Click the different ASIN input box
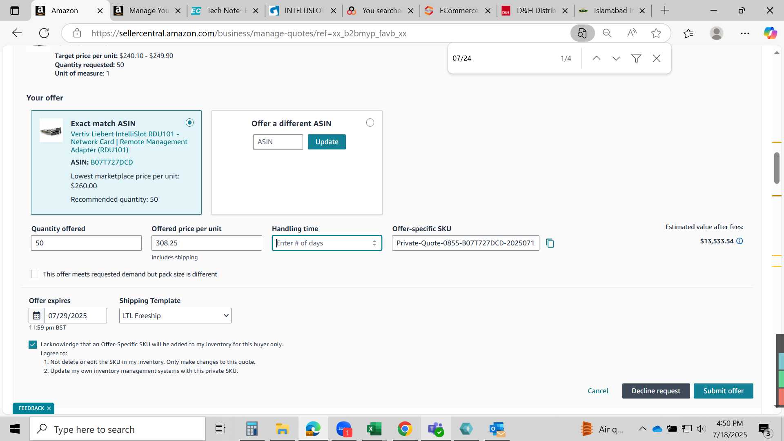Viewport: 784px width, 441px height. coord(278,142)
